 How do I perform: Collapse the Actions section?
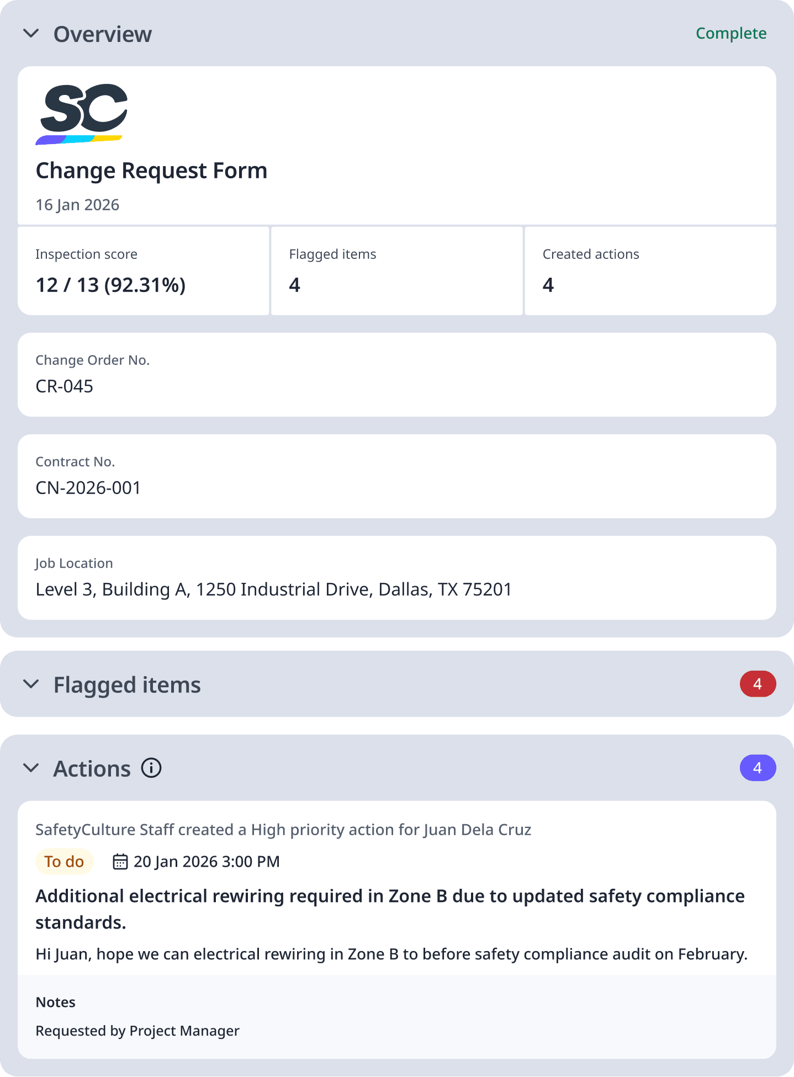31,768
